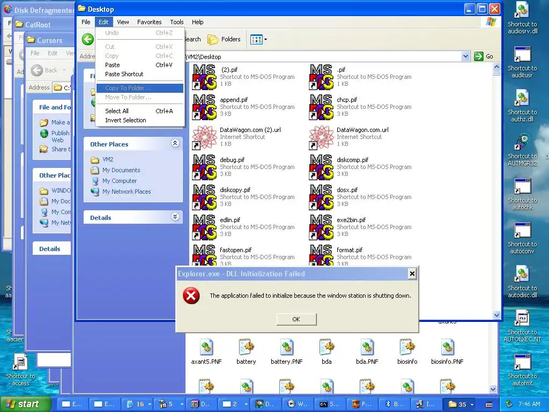Click the Go button beside address bar
549x412 pixels.
tap(484, 56)
